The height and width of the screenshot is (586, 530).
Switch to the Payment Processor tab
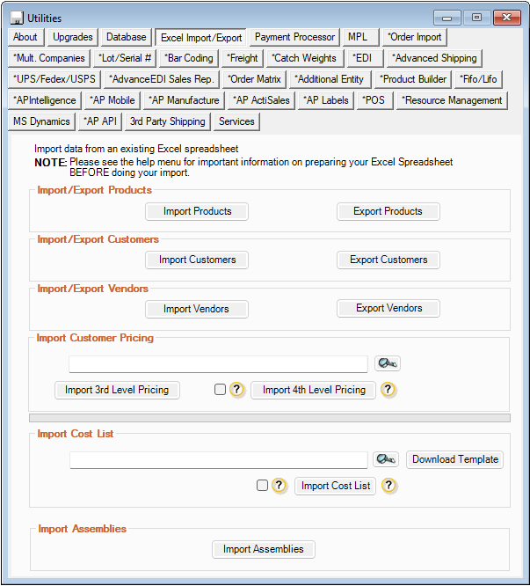pos(294,37)
